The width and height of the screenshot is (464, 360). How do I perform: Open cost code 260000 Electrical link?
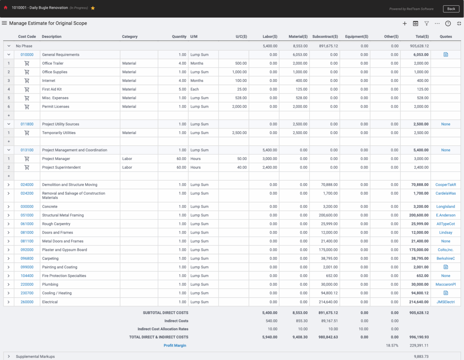(27, 302)
